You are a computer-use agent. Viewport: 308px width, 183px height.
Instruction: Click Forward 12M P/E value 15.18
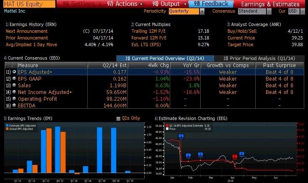click(203, 38)
